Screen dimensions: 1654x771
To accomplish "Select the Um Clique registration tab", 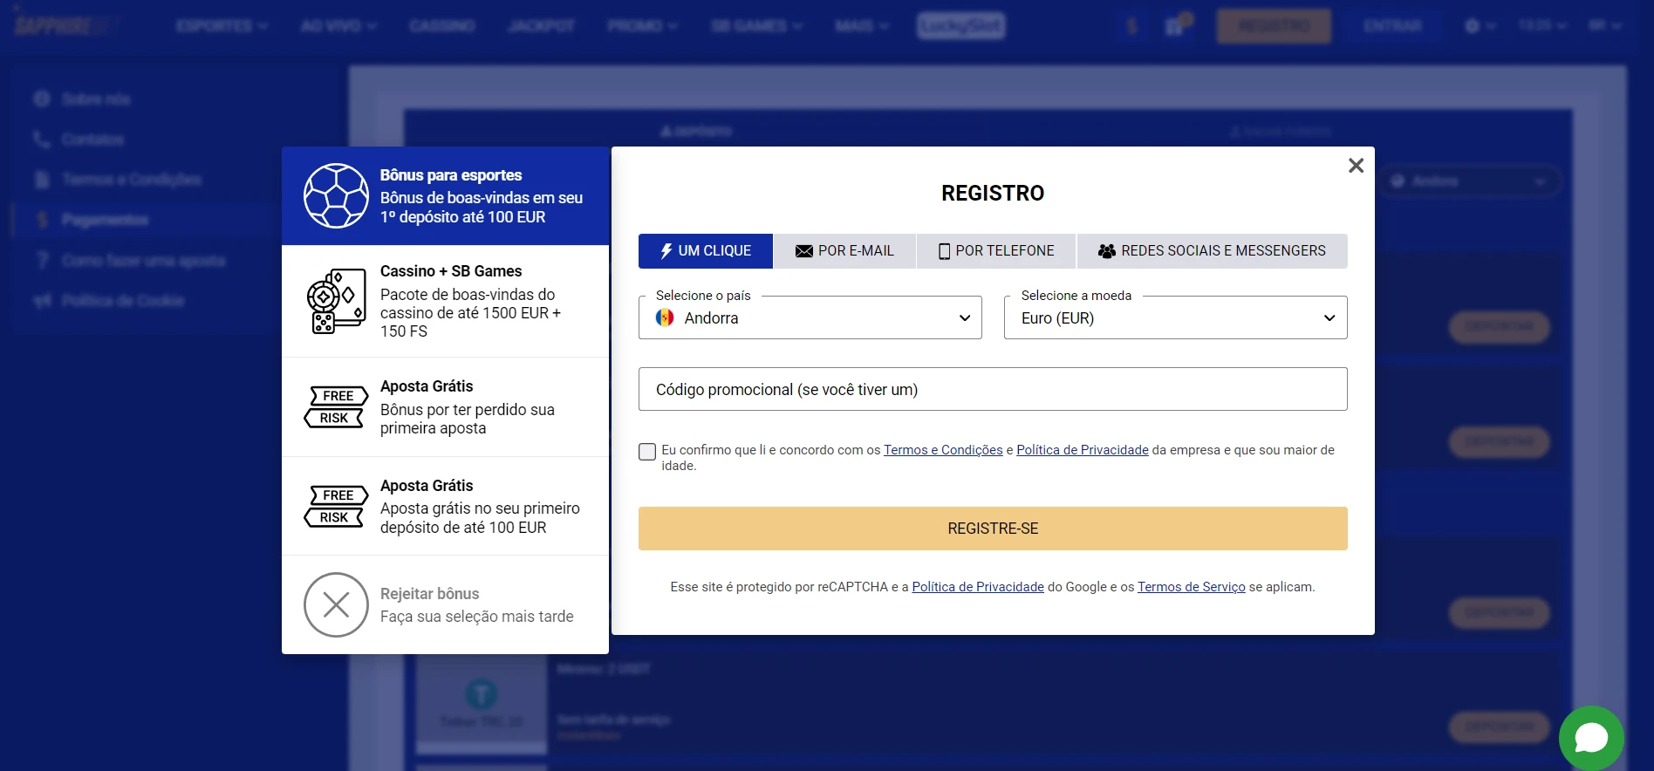I will (x=706, y=251).
